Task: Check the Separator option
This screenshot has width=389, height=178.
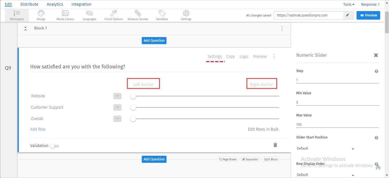Action: coord(250,159)
